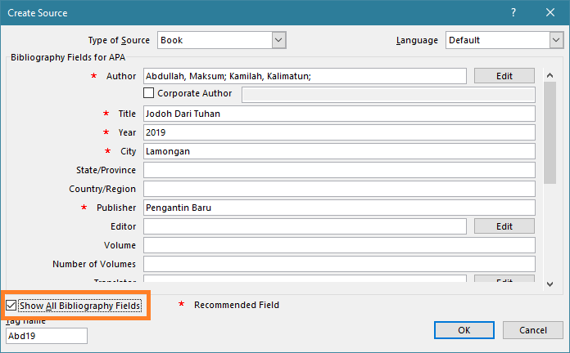The image size is (570, 353).
Task: Click the vertical scrollbar thumb
Action: point(550,132)
